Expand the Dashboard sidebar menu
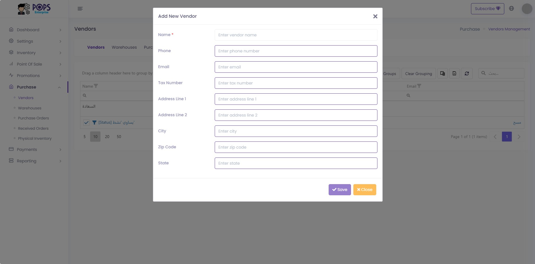Screen dimensions: 535x264 pyautogui.click(x=35, y=30)
